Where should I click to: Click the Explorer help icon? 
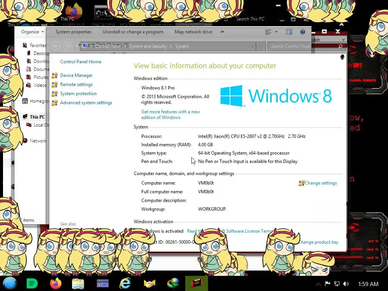click(x=302, y=32)
